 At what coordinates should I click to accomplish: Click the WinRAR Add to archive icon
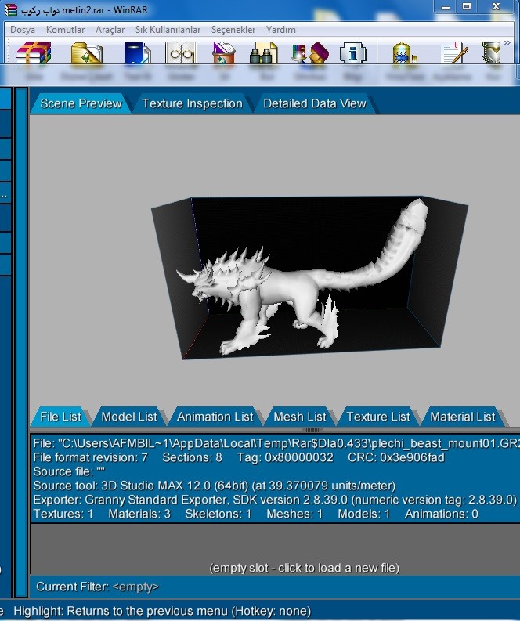tap(34, 52)
